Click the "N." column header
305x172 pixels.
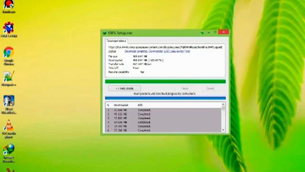pyautogui.click(x=108, y=105)
